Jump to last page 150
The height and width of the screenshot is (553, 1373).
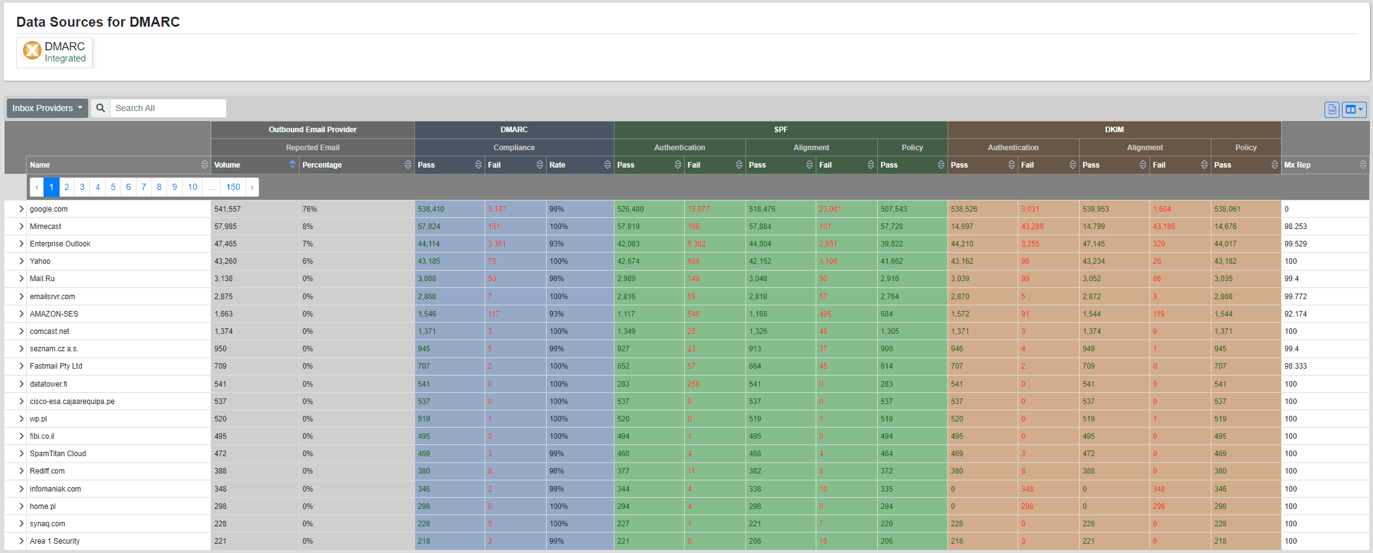pos(233,187)
